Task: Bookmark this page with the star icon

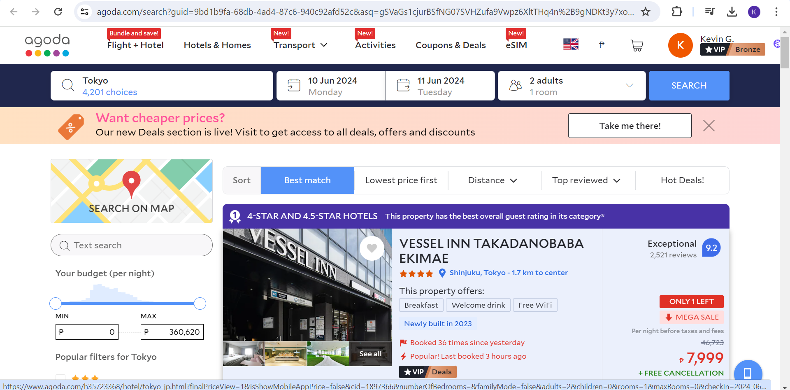Action: click(x=646, y=12)
